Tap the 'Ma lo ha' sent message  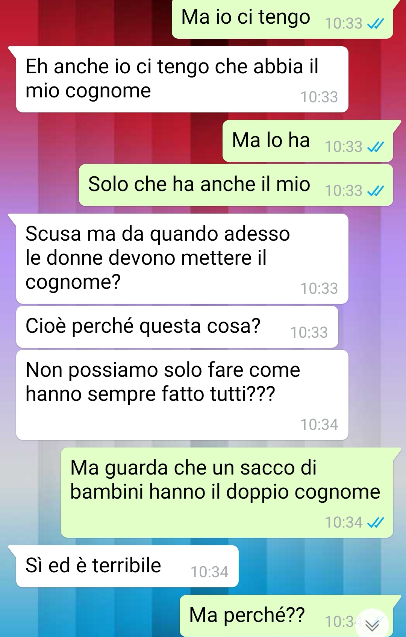click(308, 141)
